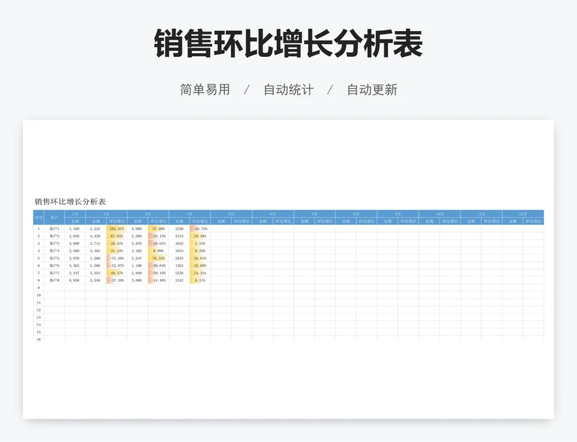Select the 26.61% growth cell

(201, 258)
